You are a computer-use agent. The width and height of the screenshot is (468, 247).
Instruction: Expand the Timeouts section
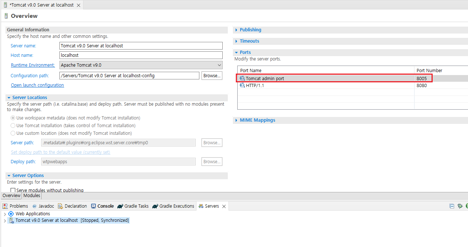(x=236, y=41)
